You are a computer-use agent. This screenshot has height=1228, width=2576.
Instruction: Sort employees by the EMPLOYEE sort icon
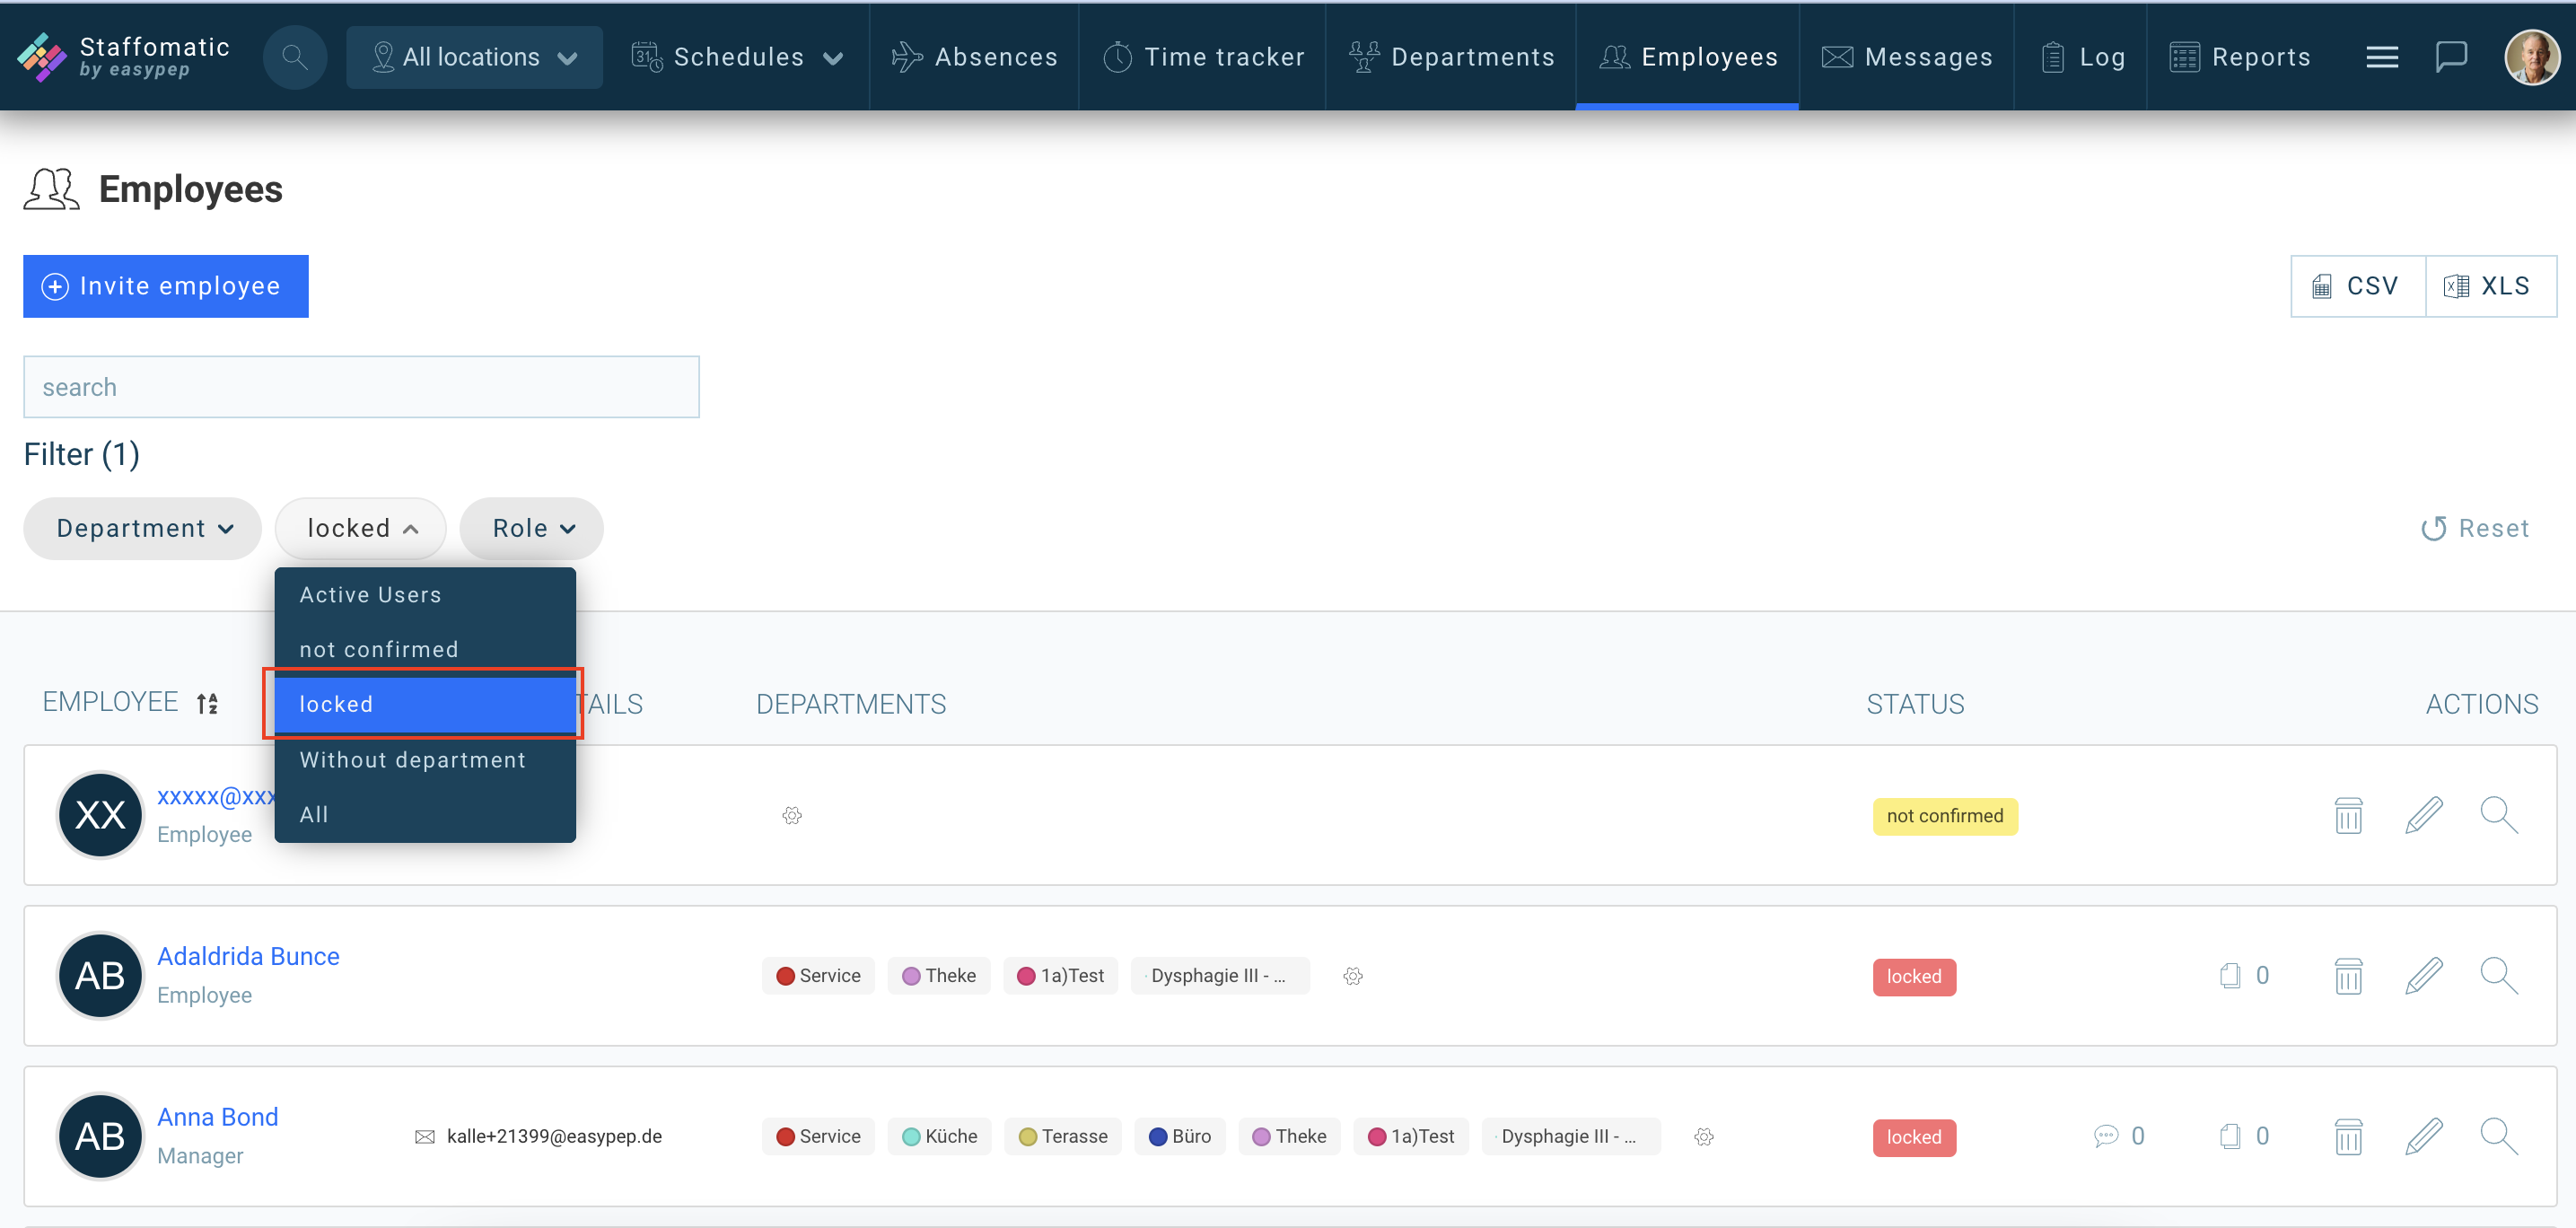[x=207, y=703]
